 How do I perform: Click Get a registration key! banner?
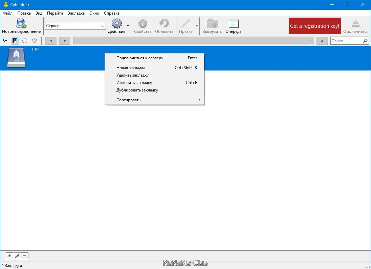(315, 26)
